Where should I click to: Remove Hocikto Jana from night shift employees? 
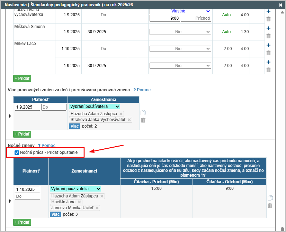79,202
